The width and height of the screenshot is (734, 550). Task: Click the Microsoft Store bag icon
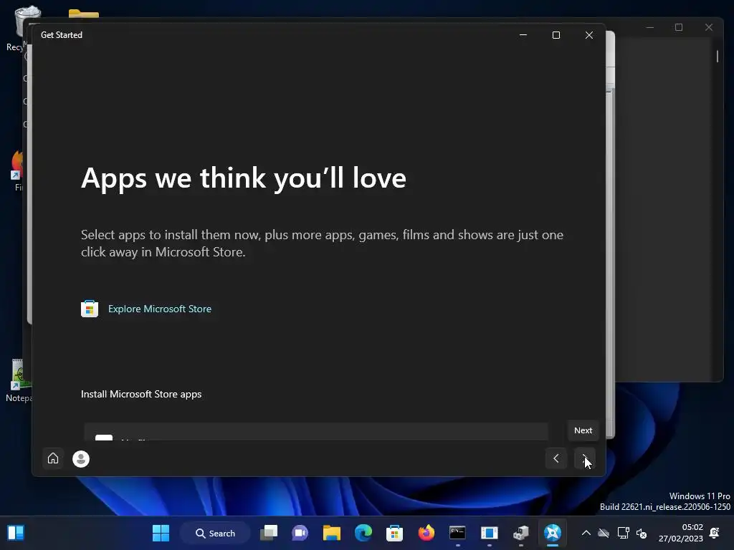[90, 309]
